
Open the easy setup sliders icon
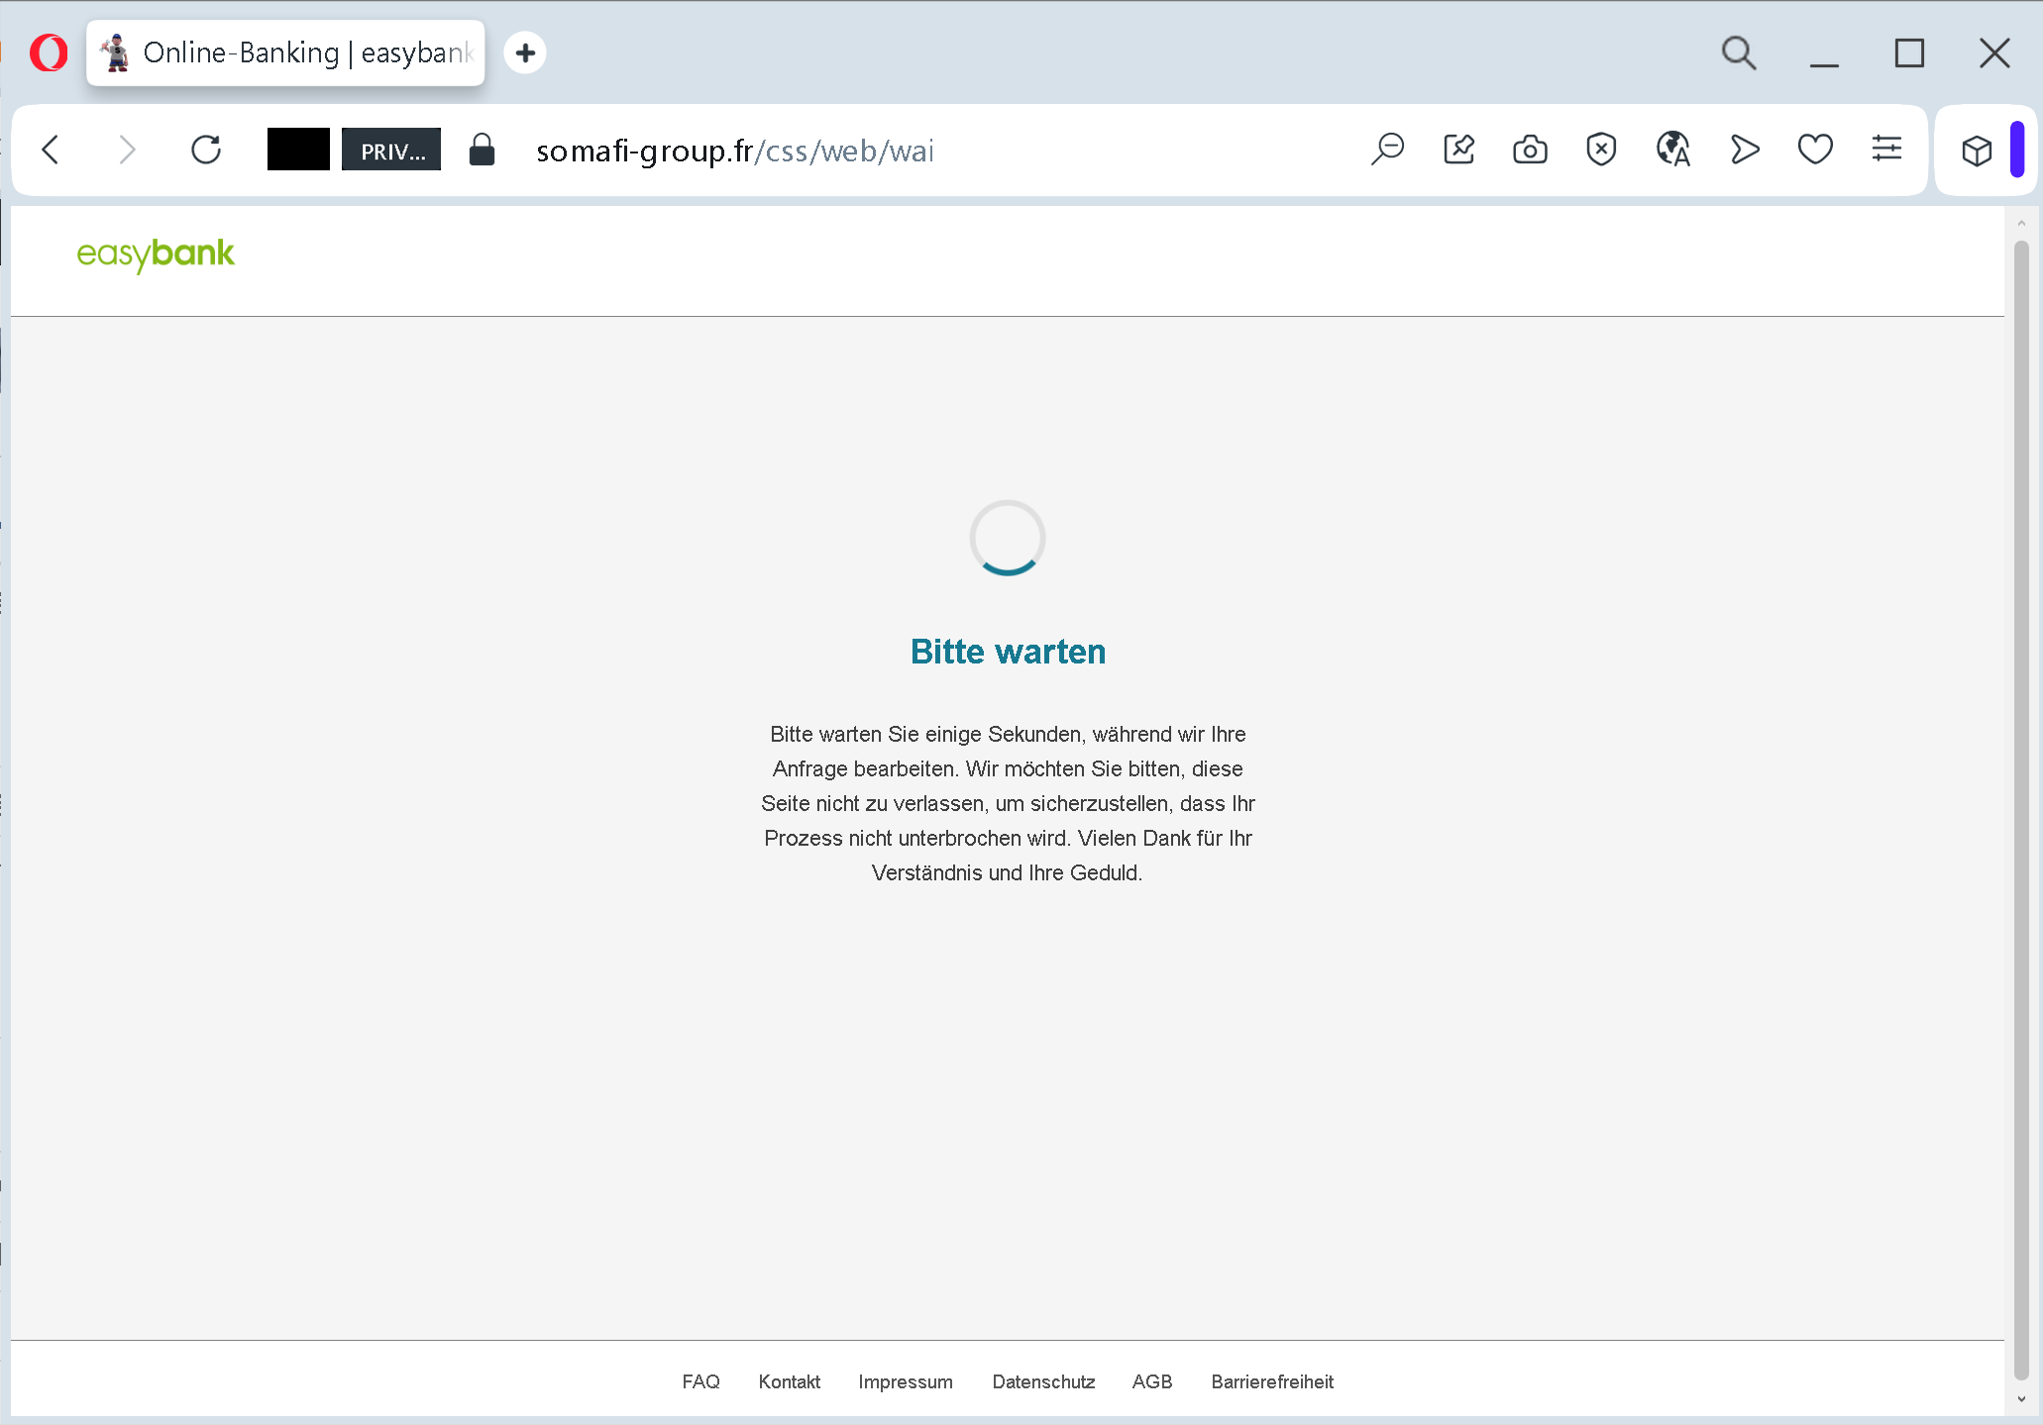(1886, 150)
